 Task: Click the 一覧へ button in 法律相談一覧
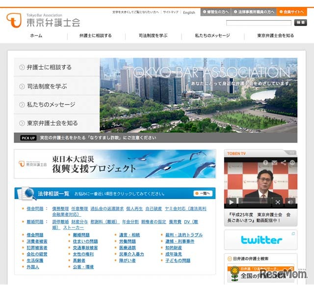tap(203, 193)
